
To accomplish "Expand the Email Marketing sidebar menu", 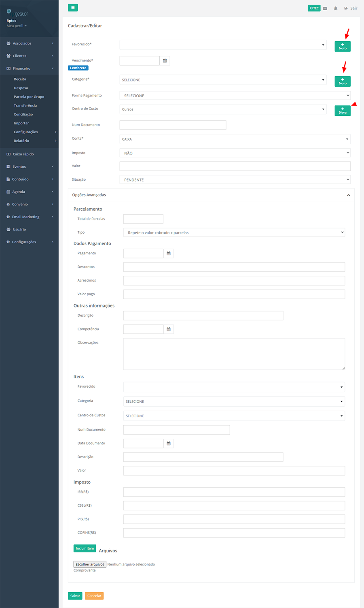I will point(26,217).
